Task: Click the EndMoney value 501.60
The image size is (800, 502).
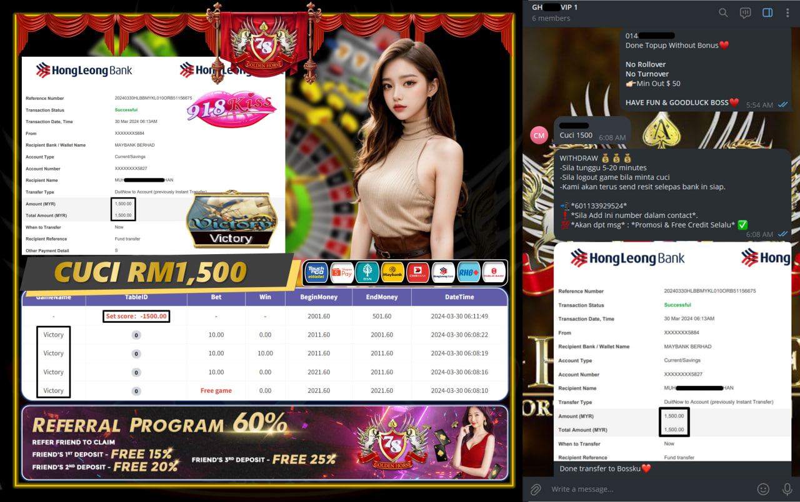Action: [x=381, y=317]
